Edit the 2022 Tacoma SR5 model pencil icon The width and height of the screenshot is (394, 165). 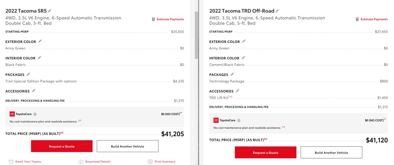[x=50, y=11]
